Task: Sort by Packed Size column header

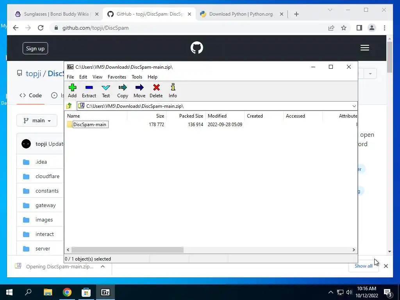Action: (186, 116)
